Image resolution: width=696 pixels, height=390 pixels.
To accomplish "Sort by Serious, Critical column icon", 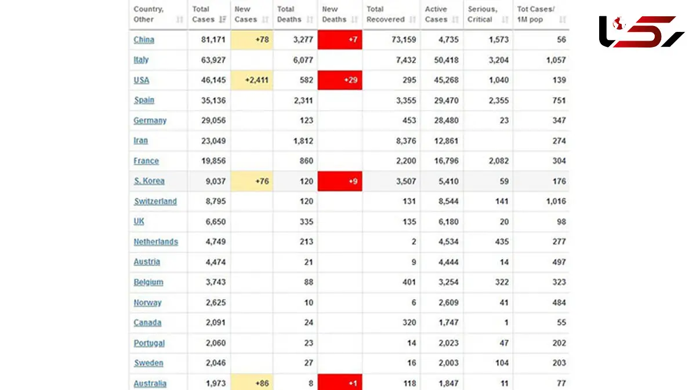I will (x=505, y=20).
